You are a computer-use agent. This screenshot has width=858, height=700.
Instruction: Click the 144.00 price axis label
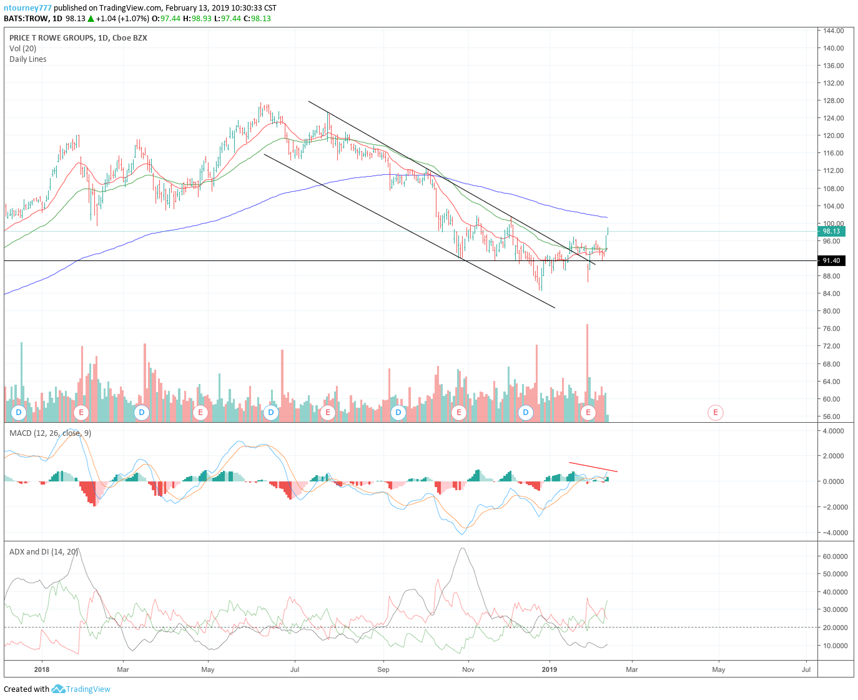point(833,31)
